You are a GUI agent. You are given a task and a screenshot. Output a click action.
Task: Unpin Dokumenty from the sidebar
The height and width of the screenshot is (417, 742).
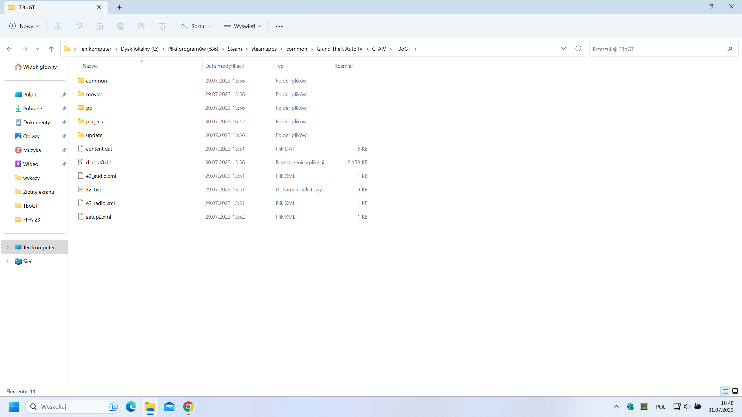pyautogui.click(x=64, y=122)
